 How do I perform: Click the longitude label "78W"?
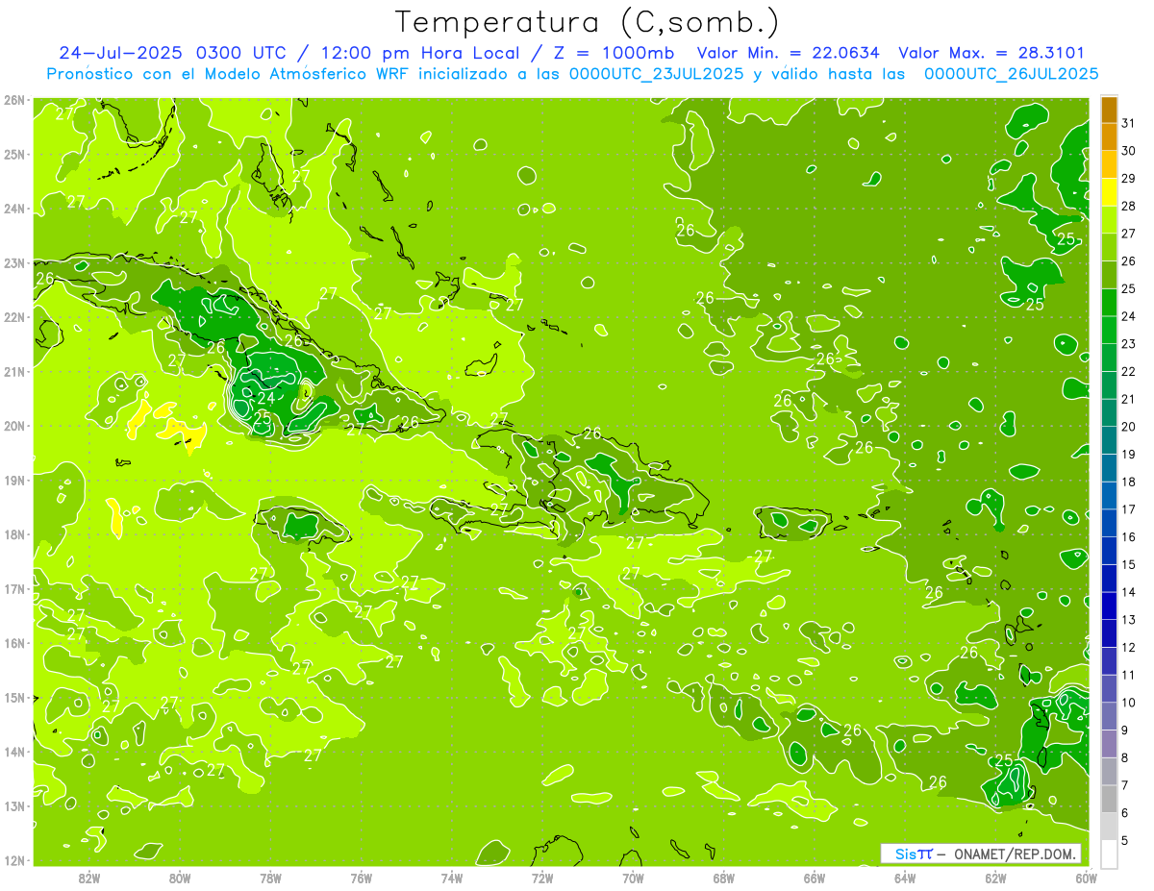coord(270,877)
